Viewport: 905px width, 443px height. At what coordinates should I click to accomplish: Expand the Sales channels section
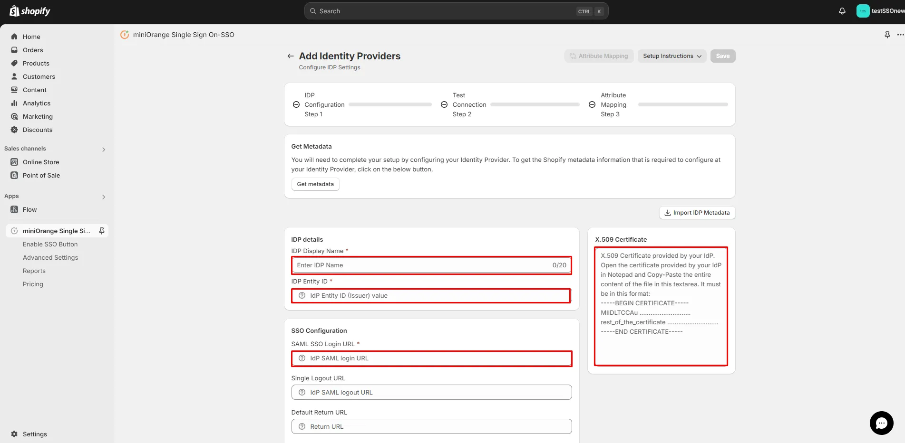click(104, 149)
